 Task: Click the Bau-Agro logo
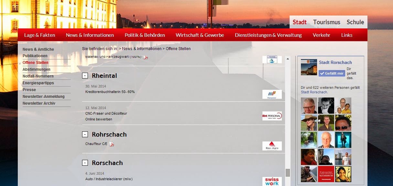click(x=272, y=146)
